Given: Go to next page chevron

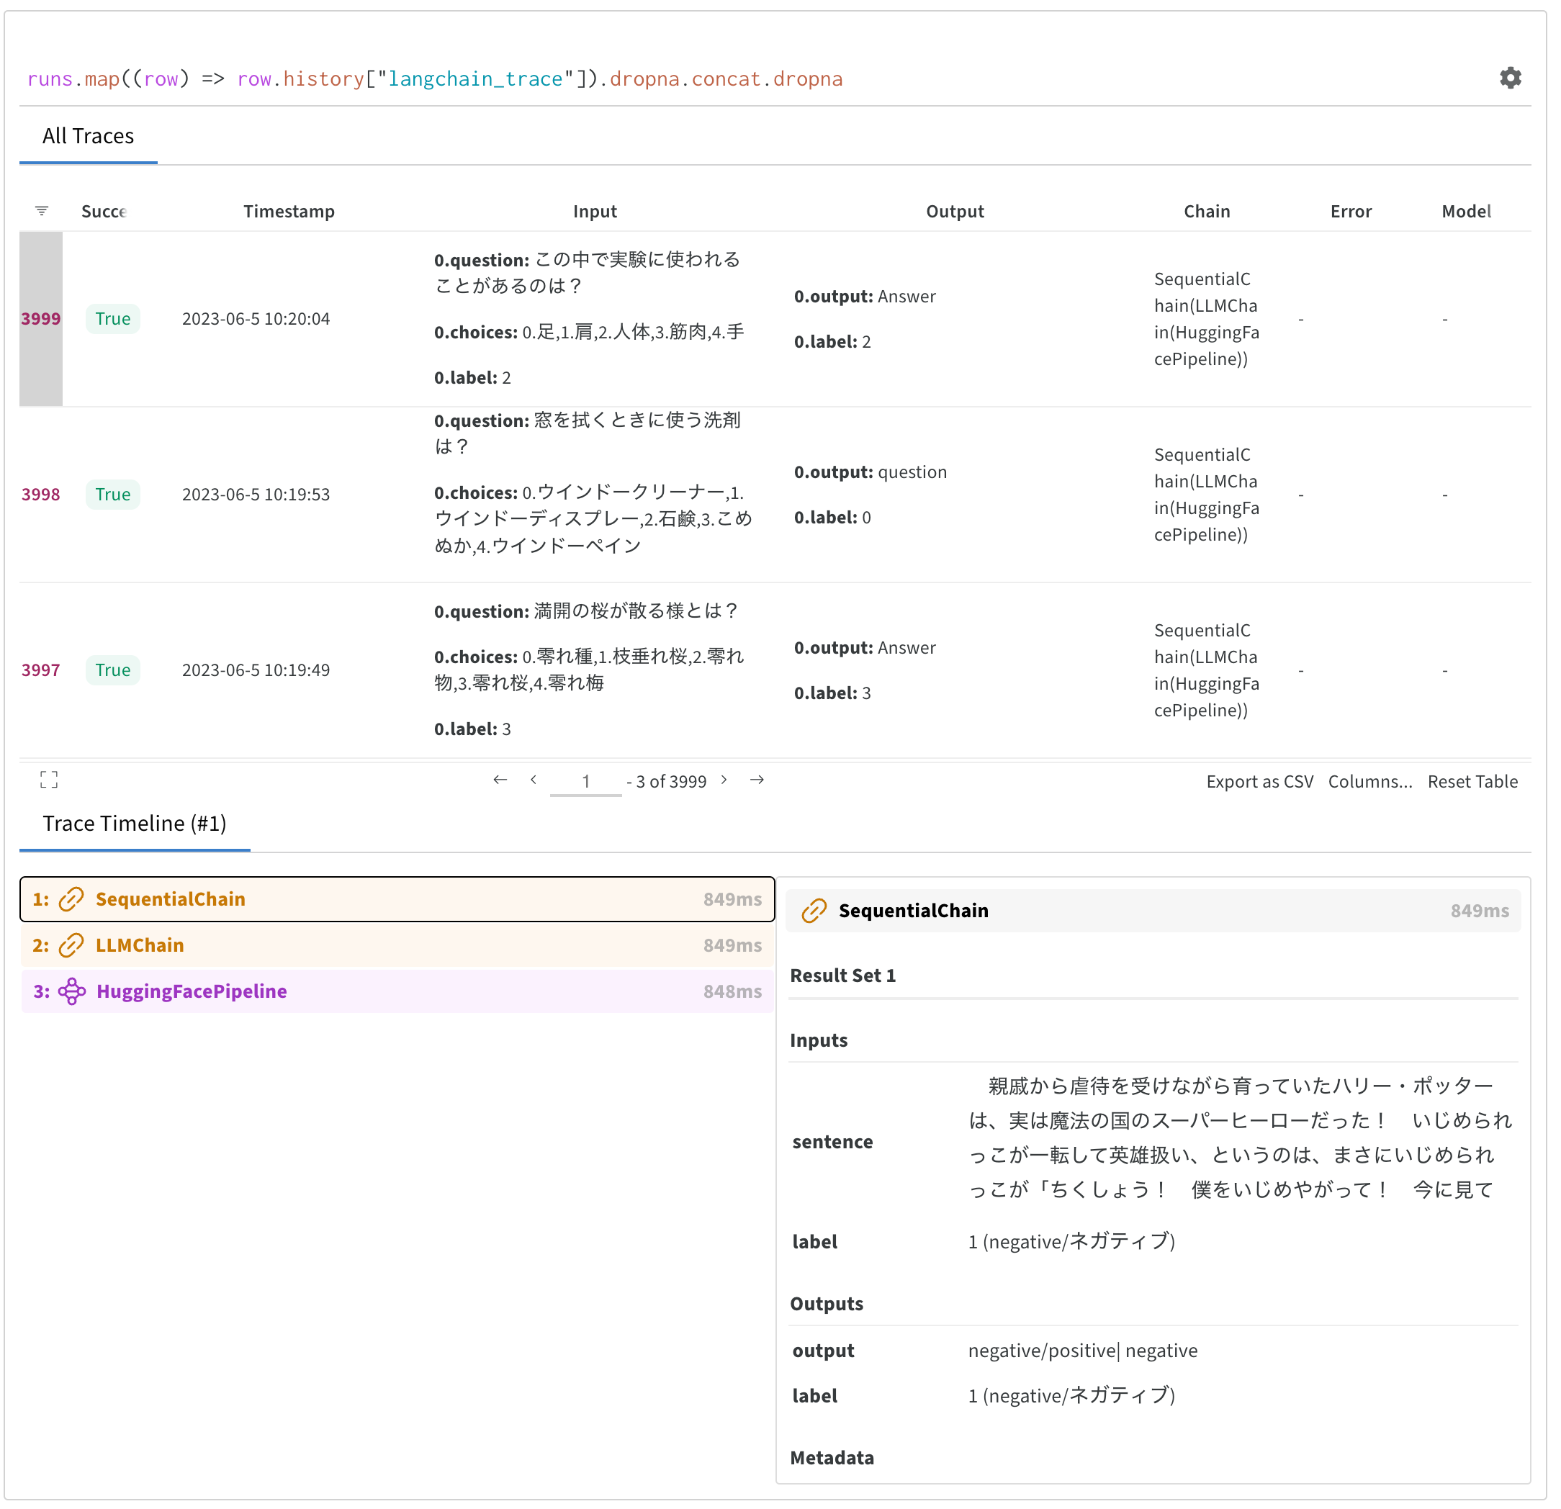Looking at the screenshot, I should 723,780.
